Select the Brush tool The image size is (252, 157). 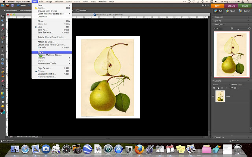[3, 85]
